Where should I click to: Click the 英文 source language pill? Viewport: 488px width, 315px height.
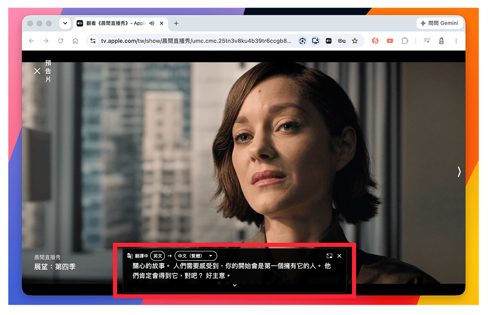pyautogui.click(x=158, y=256)
